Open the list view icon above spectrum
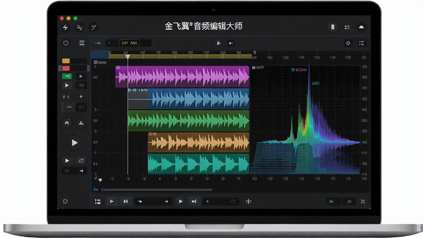 coord(361,43)
